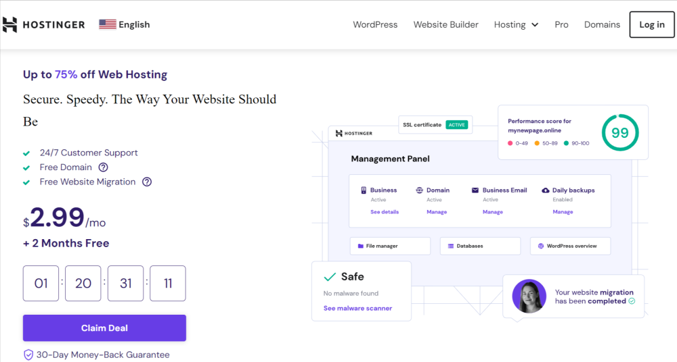
Task: Click the SSL certificate ACTIVE badge
Action: pos(456,125)
